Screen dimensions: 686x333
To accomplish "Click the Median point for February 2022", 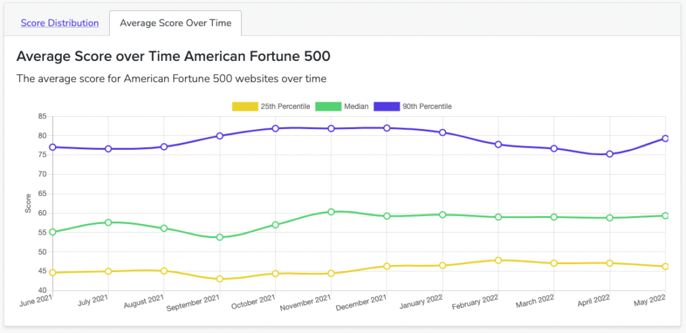I will 498,217.
